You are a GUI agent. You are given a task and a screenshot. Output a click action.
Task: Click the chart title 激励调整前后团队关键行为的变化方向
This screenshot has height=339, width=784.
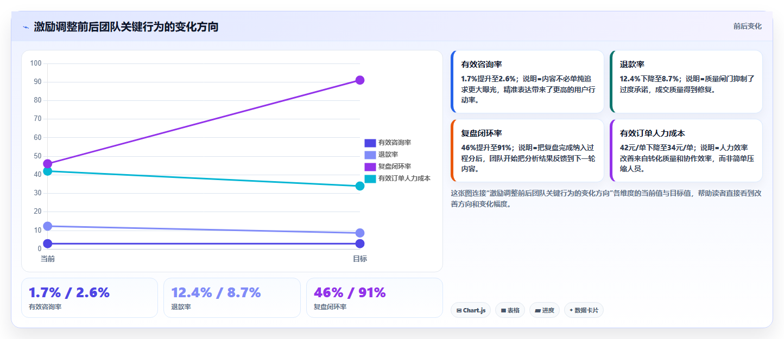[126, 27]
